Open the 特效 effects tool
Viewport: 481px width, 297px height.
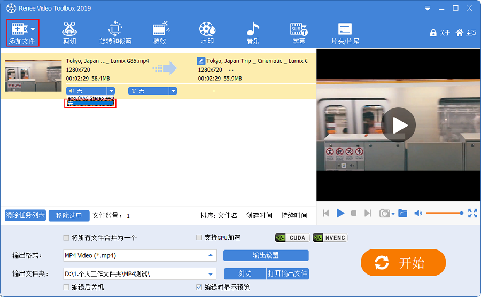pyautogui.click(x=160, y=33)
